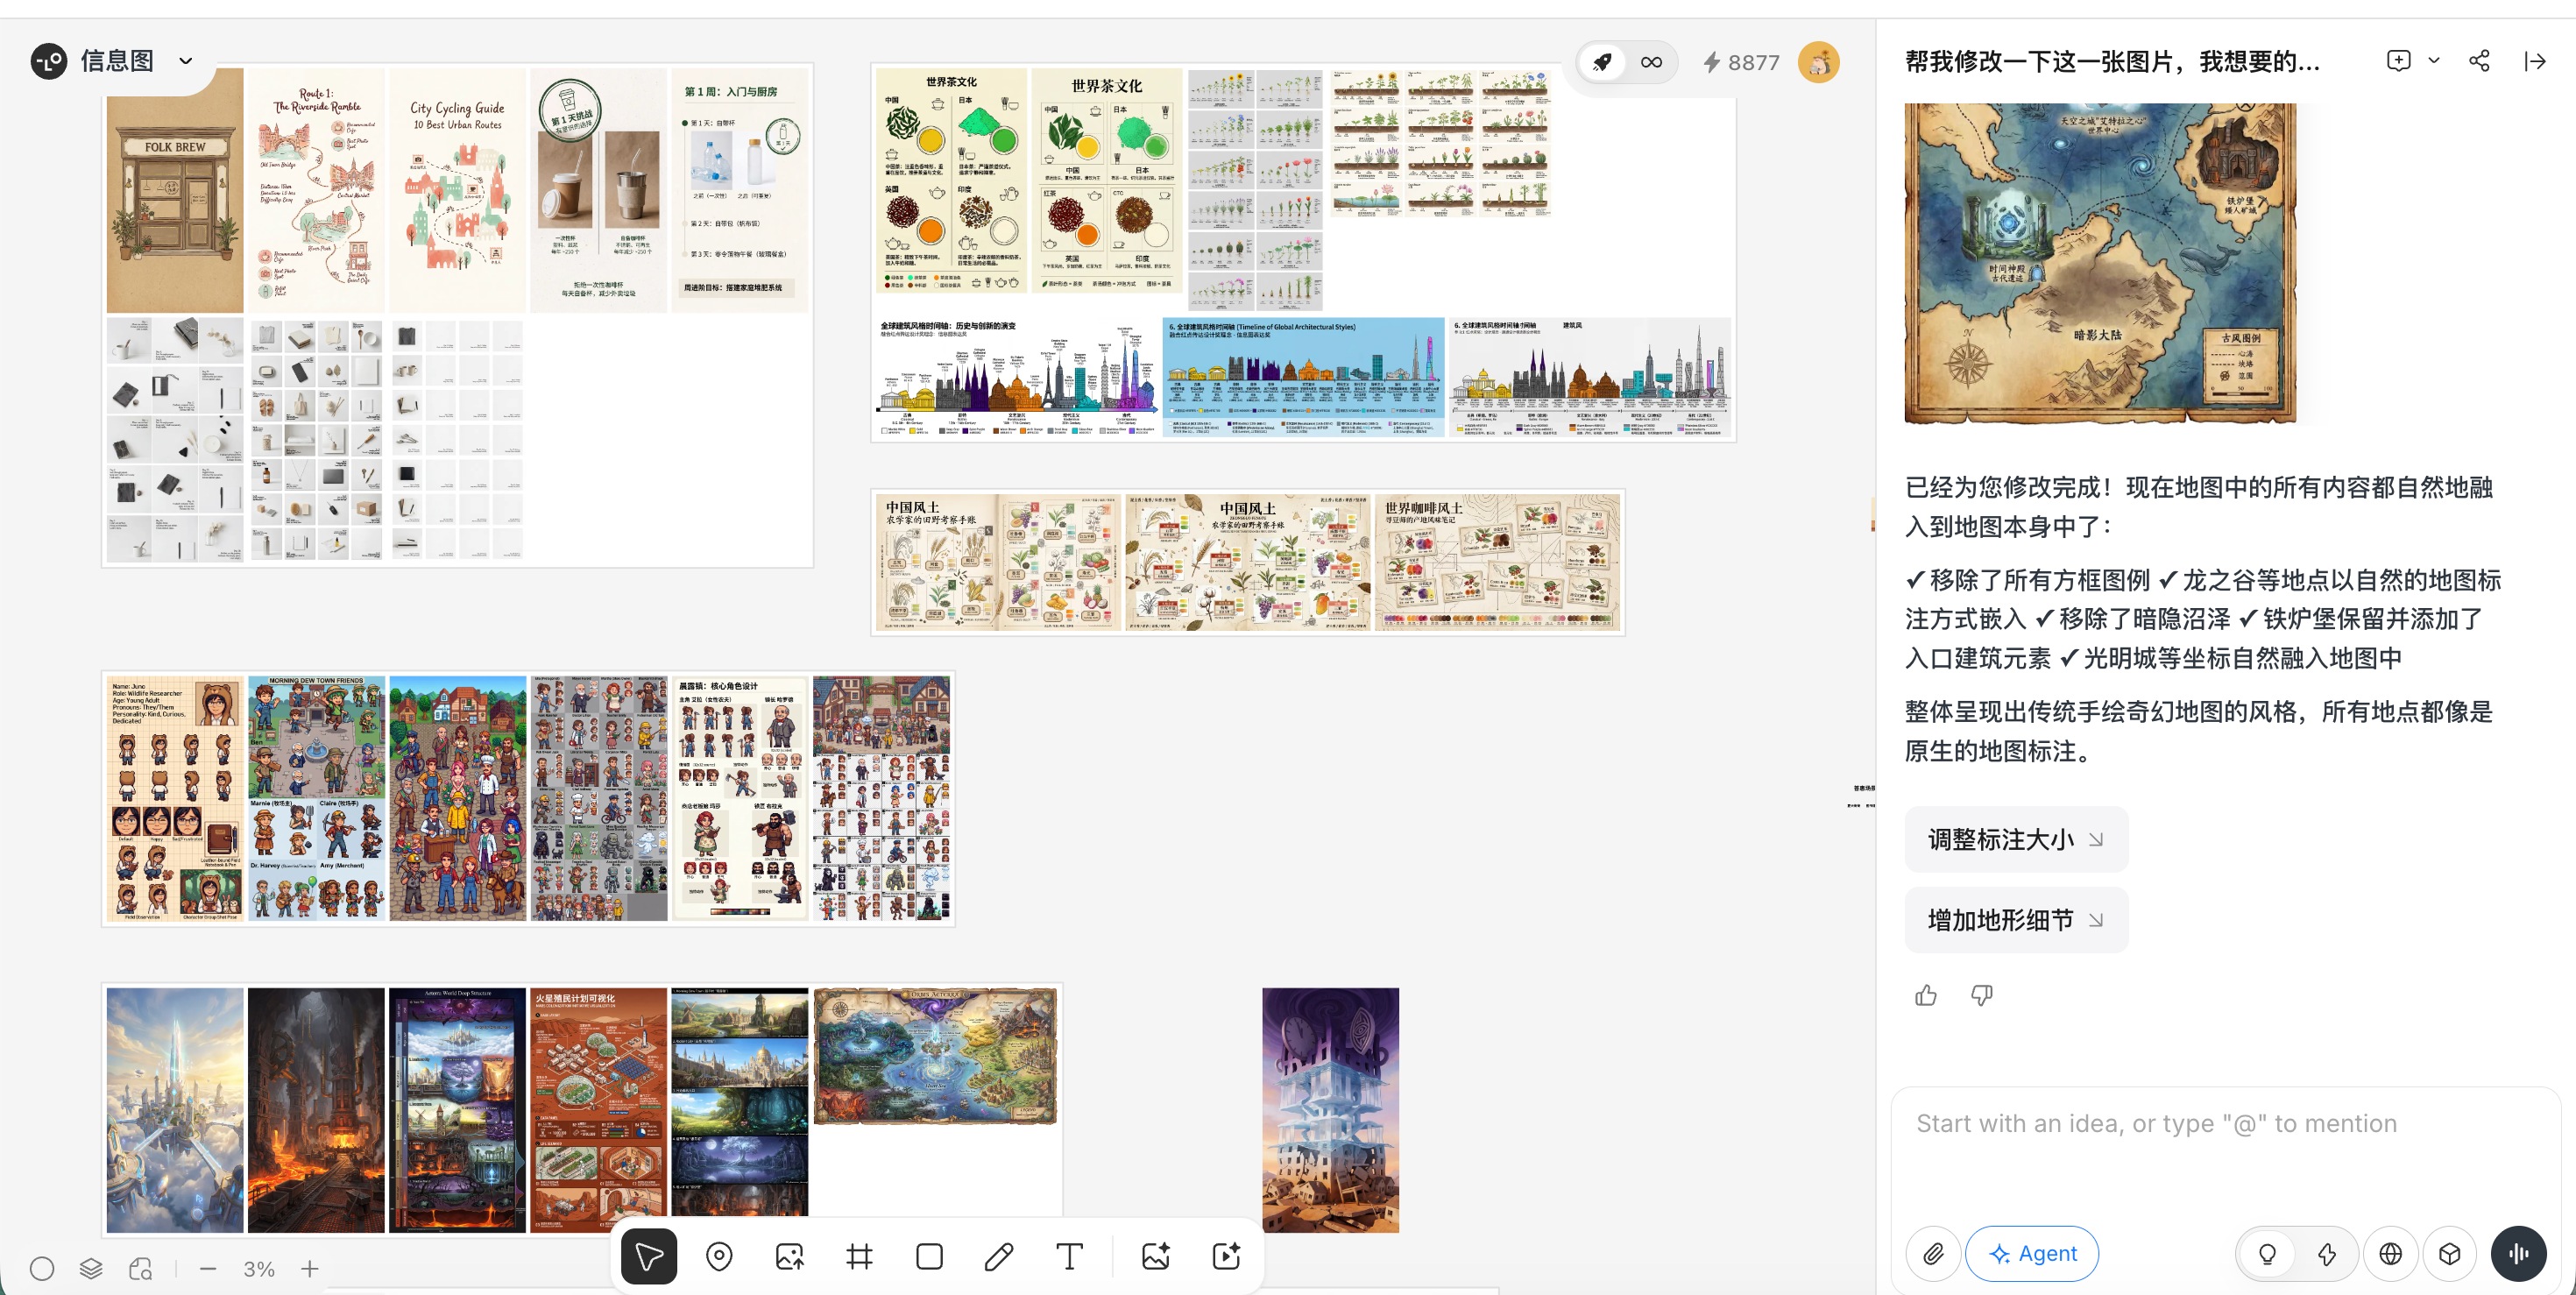This screenshot has width=2576, height=1295.
Task: Click the share icon in chat header
Action: (2479, 61)
